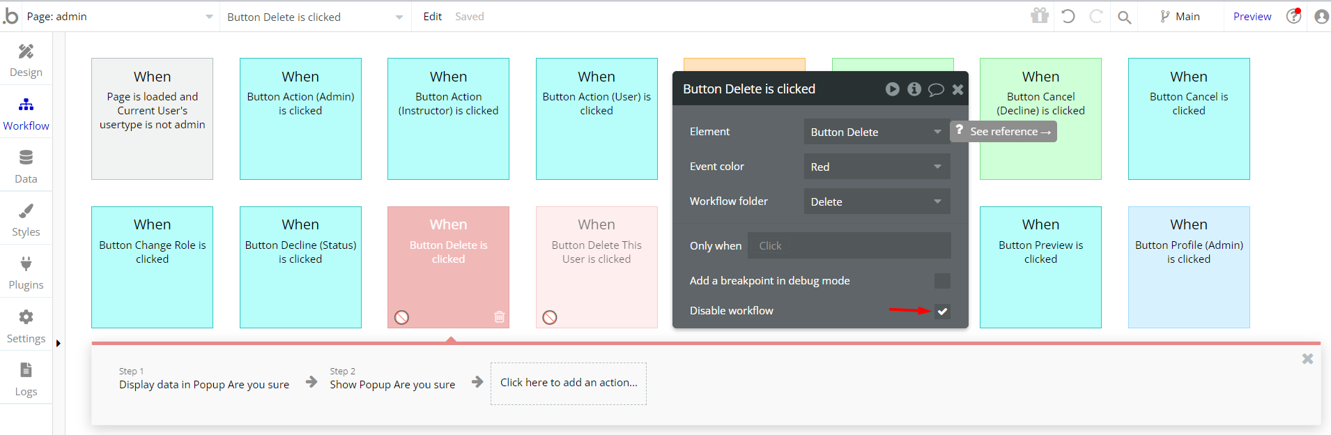This screenshot has width=1331, height=435.
Task: Click the info icon in property panel header
Action: 914,89
